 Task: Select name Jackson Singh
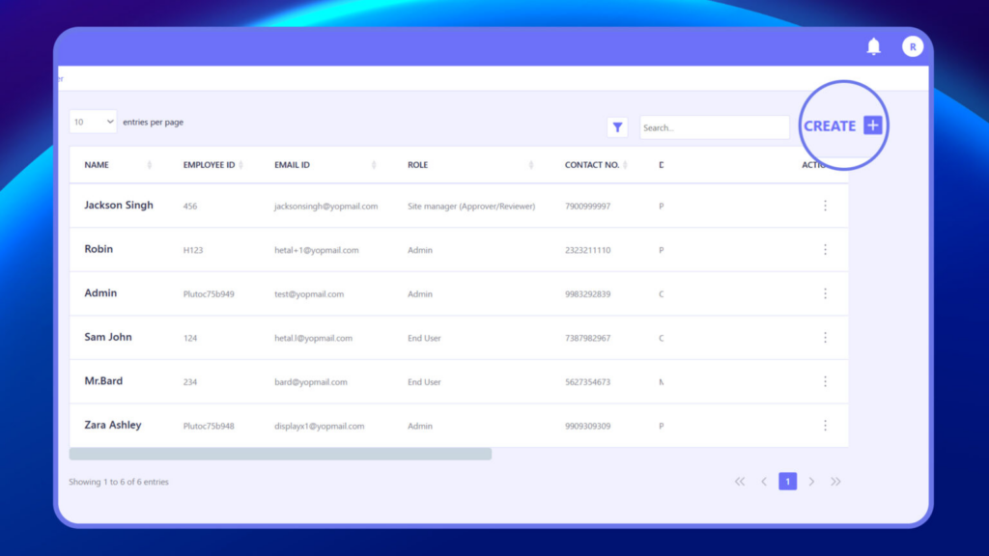point(119,205)
